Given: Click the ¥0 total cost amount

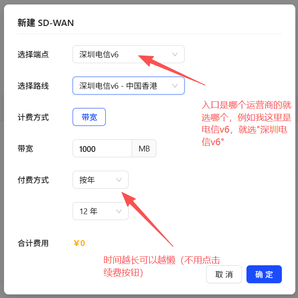Looking at the screenshot, I should pyautogui.click(x=79, y=243).
